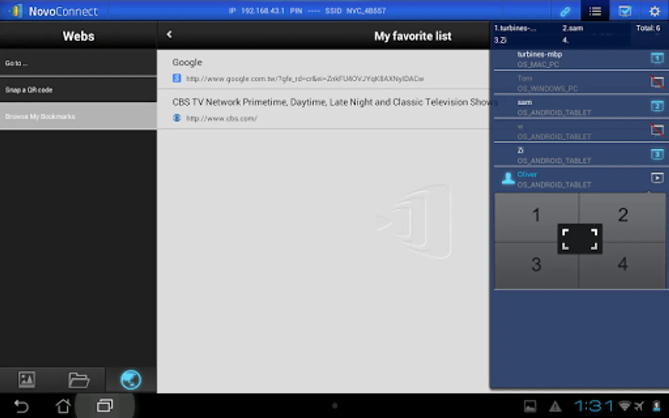Click the Google favicon icon

[x=177, y=78]
